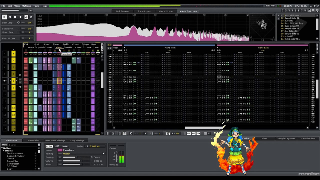Image resolution: width=320 pixels, height=180 pixels.
Task: Open the File menu
Action: 3,6
